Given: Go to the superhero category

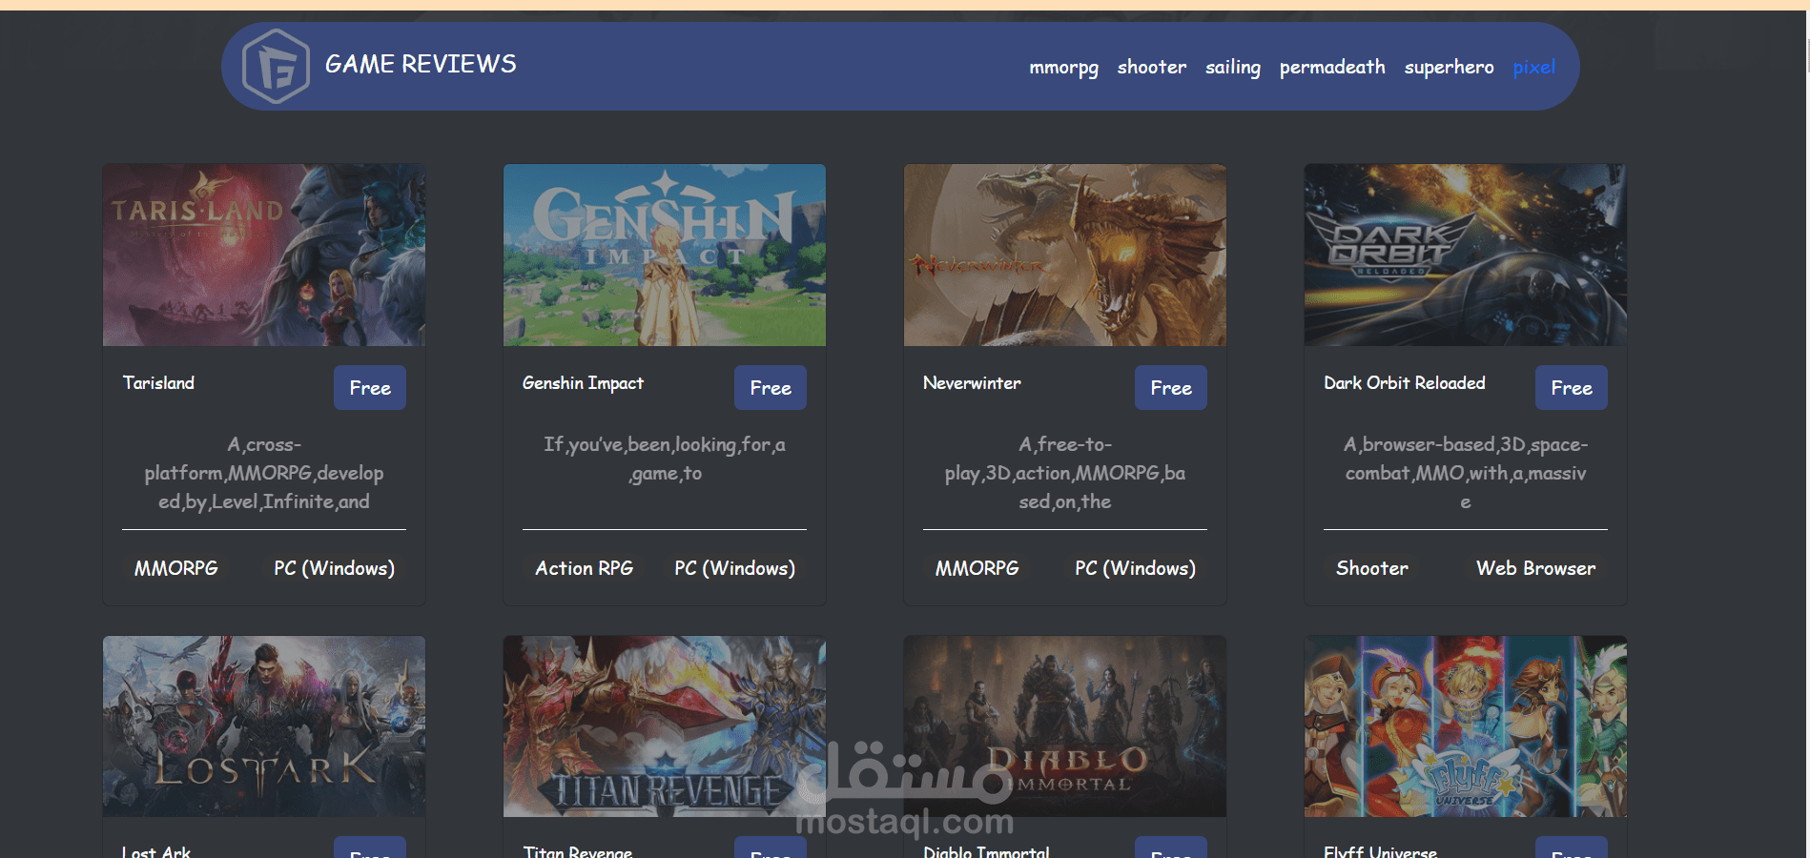Looking at the screenshot, I should [x=1449, y=67].
